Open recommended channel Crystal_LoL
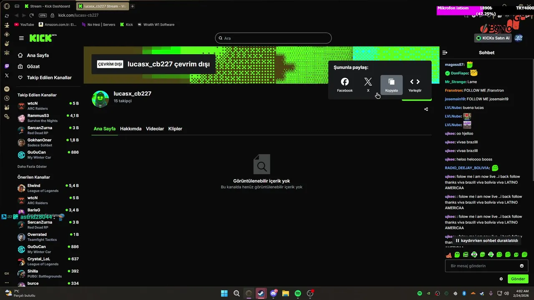Image resolution: width=534 pixels, height=300 pixels. click(48, 261)
